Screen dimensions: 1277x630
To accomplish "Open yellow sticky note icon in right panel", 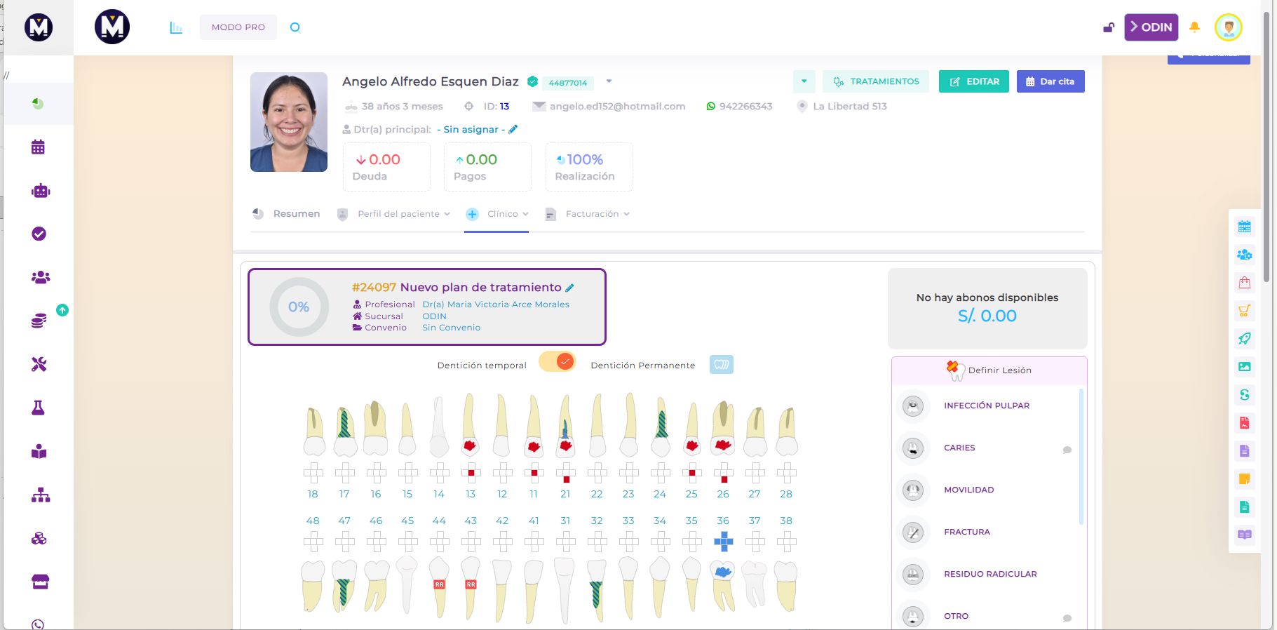I will pos(1245,479).
